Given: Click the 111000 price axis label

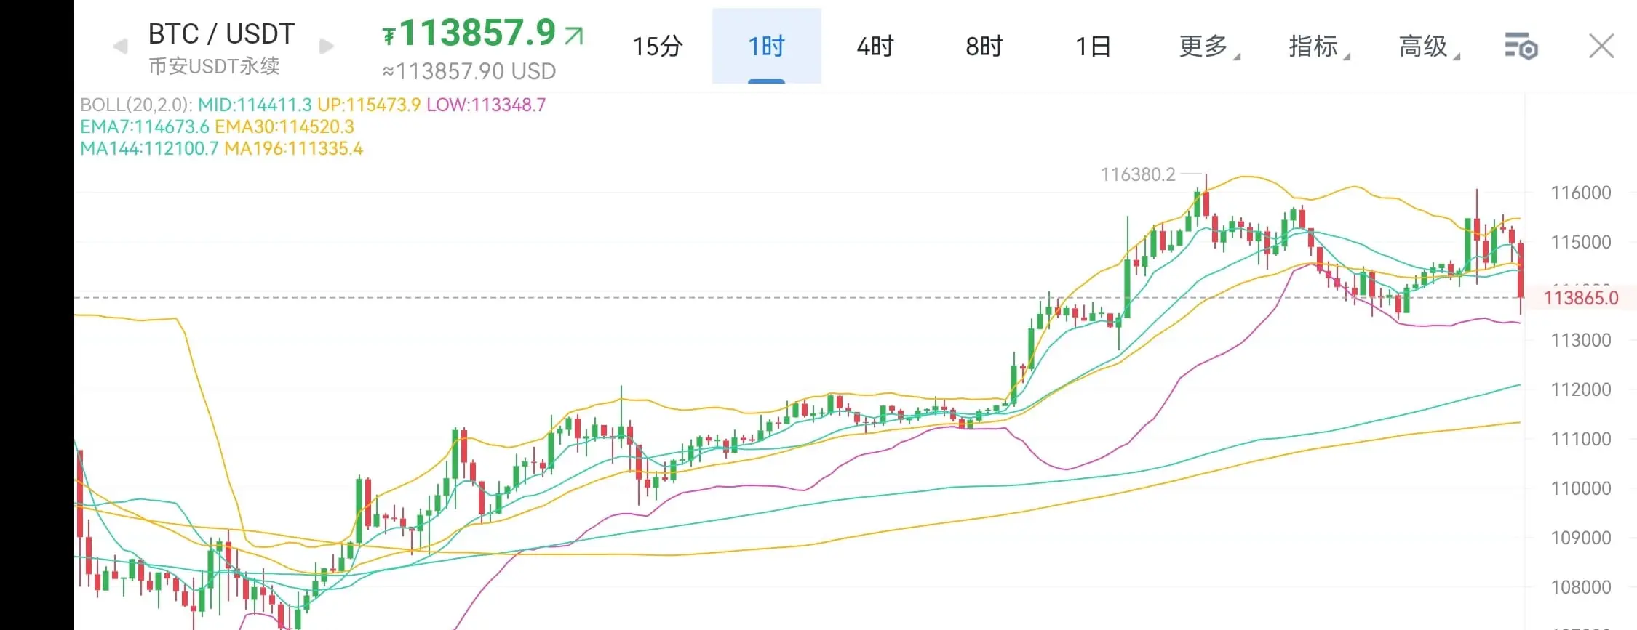Looking at the screenshot, I should (x=1581, y=439).
